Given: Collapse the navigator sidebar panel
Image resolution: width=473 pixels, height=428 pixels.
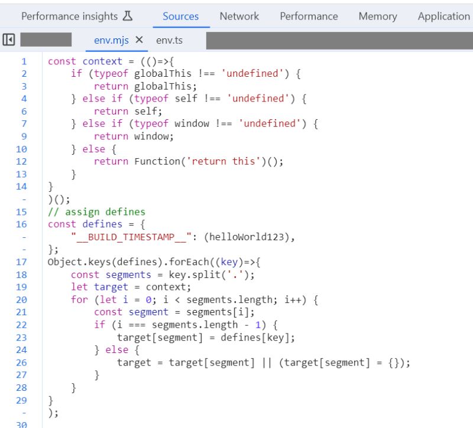Looking at the screenshot, I should (x=8, y=39).
